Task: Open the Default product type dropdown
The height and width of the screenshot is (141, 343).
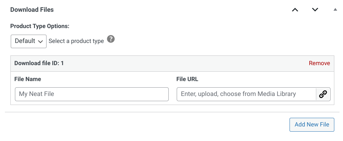Action: [29, 41]
